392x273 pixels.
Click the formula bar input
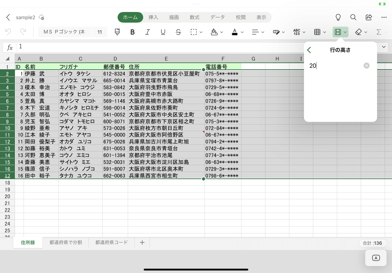(x=160, y=47)
